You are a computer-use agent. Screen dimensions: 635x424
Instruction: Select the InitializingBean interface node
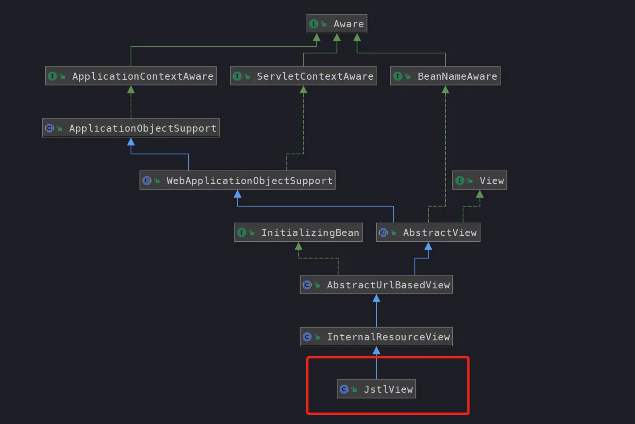point(298,232)
